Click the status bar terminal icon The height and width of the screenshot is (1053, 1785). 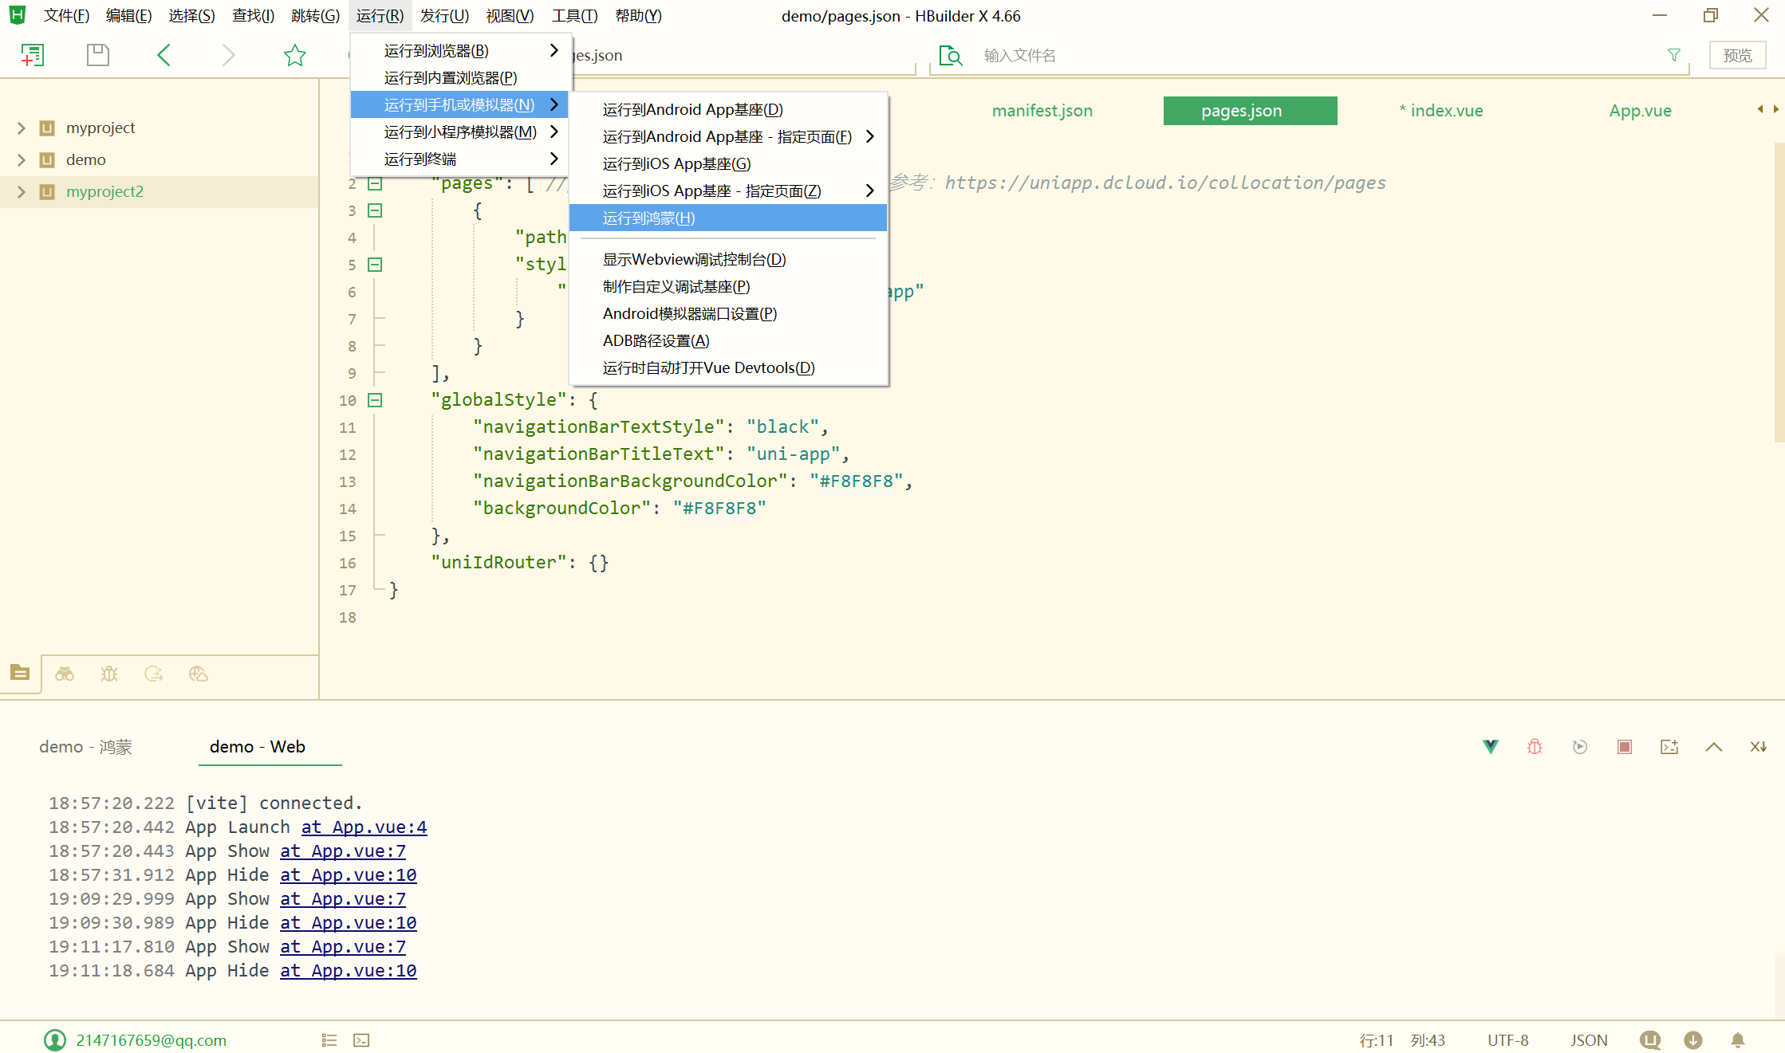(361, 1040)
